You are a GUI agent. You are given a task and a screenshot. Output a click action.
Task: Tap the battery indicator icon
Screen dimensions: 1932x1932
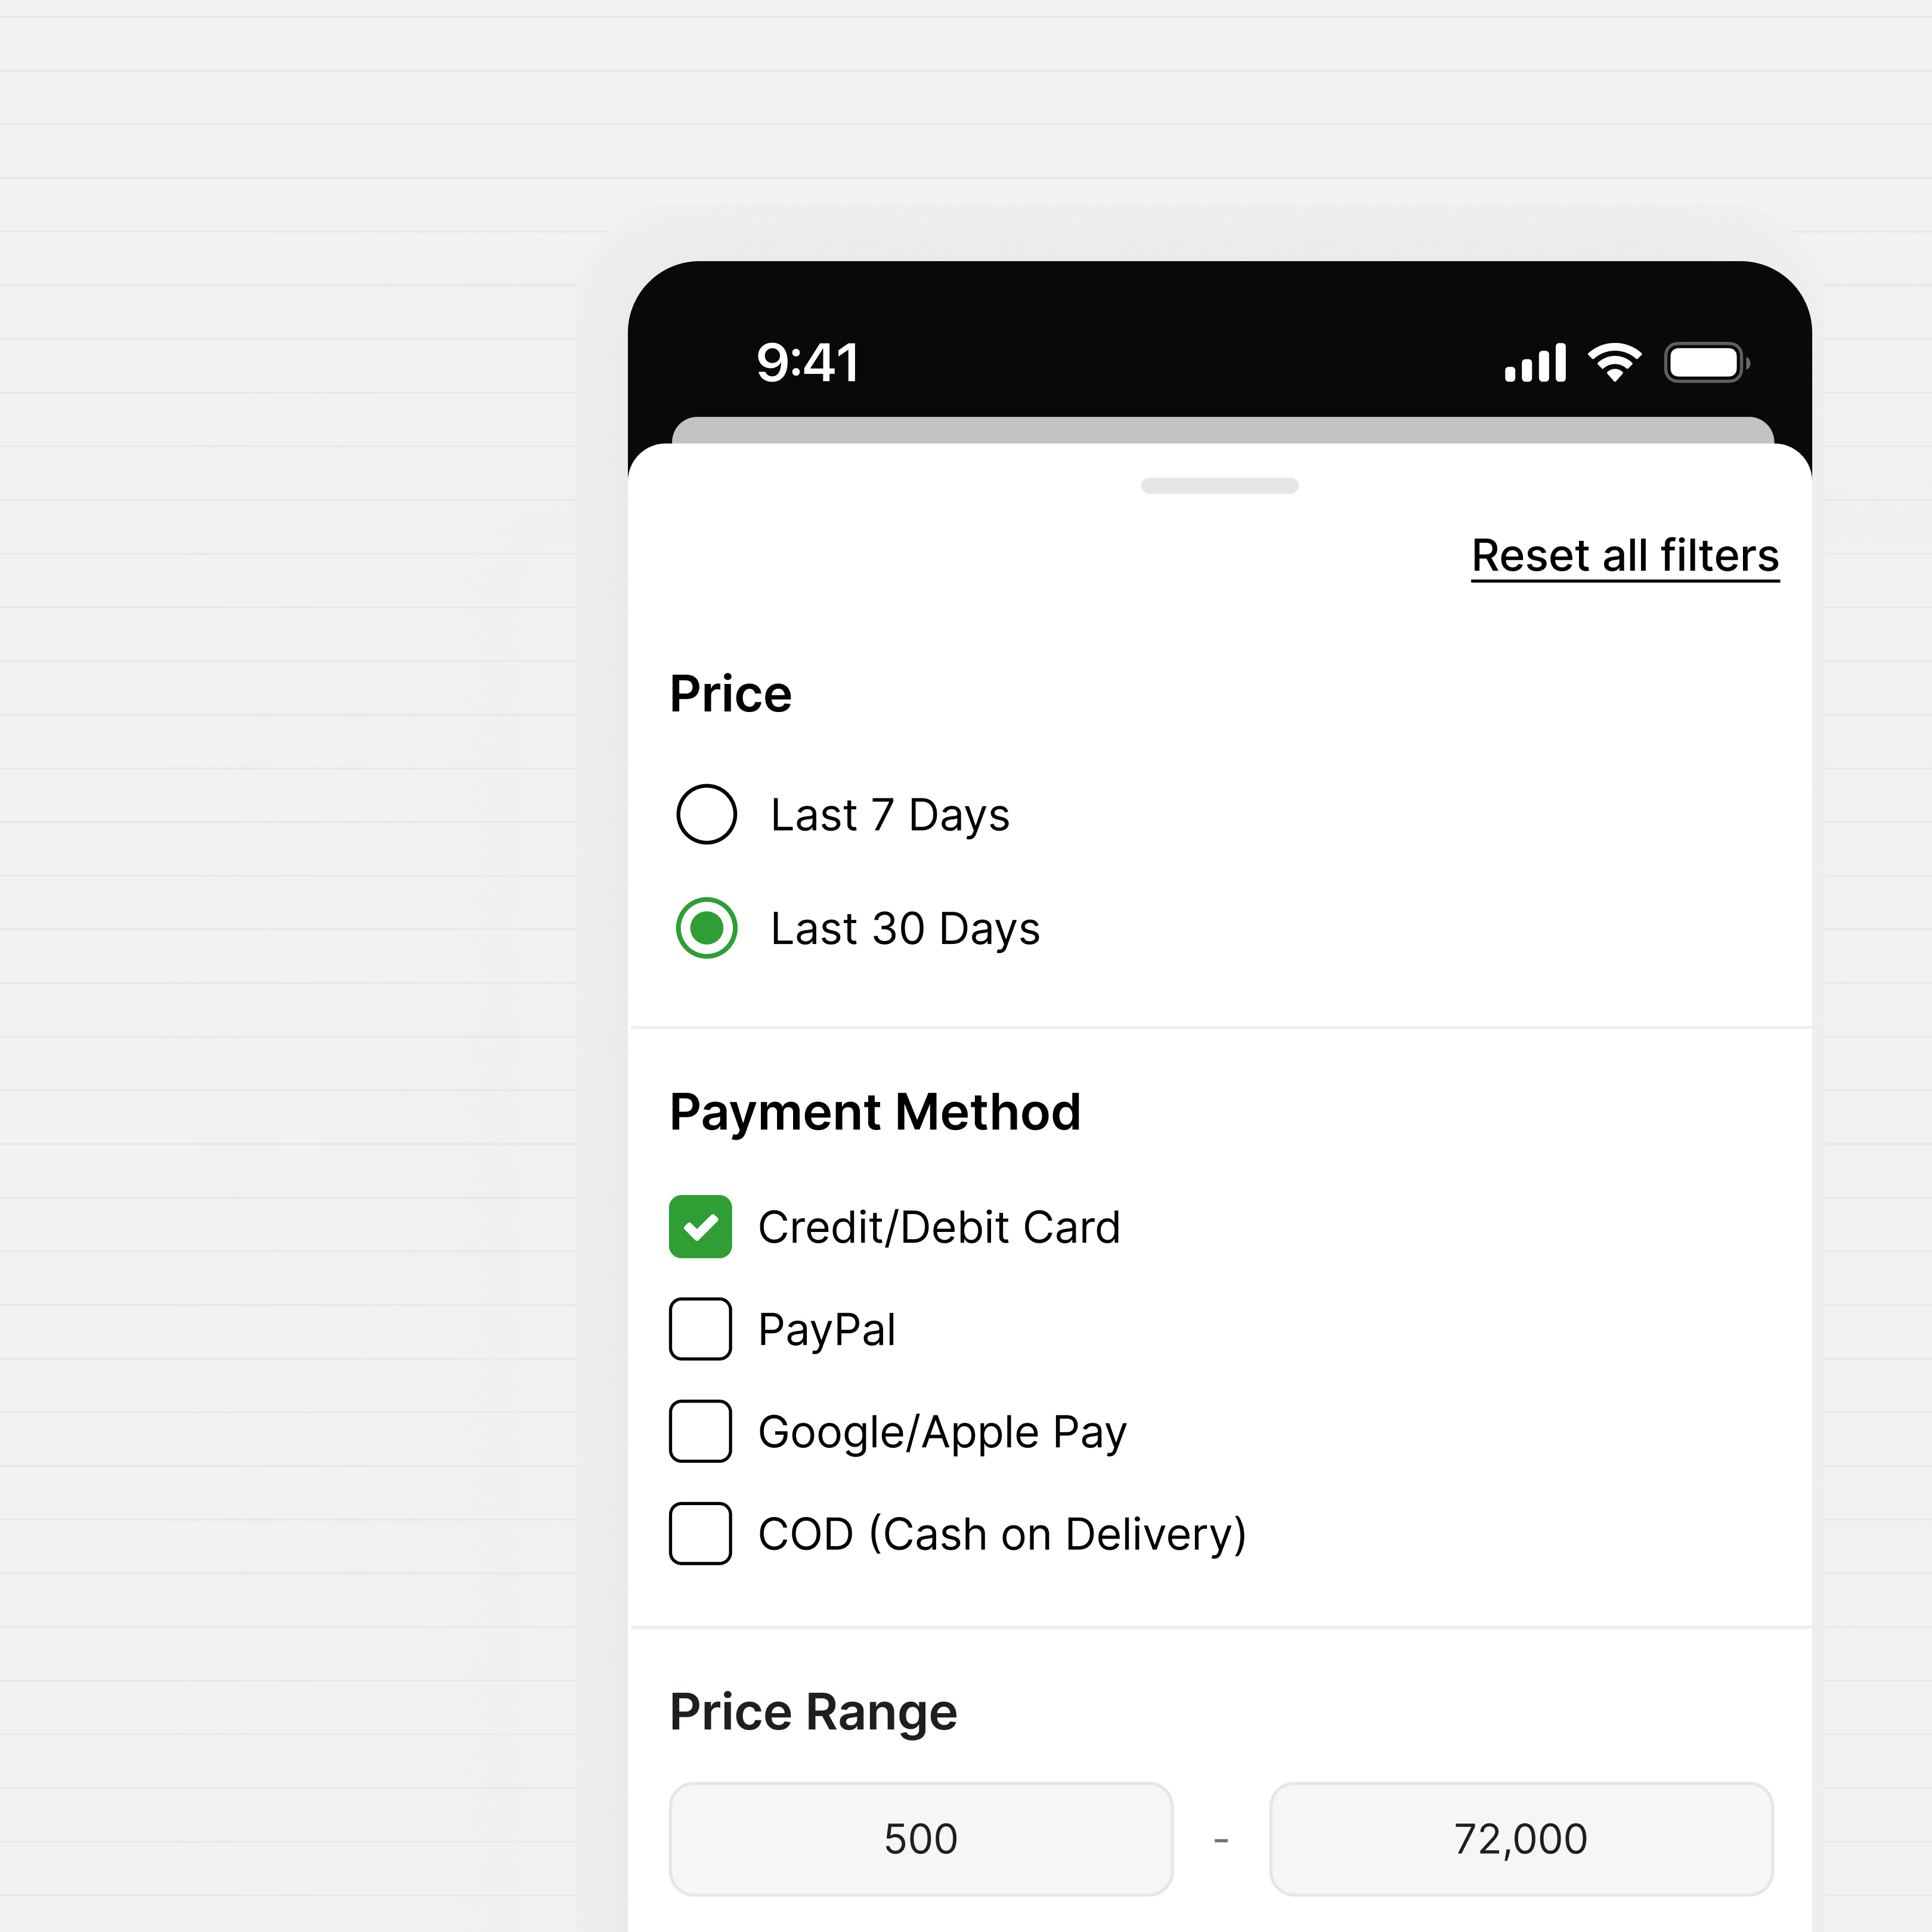click(x=1706, y=362)
